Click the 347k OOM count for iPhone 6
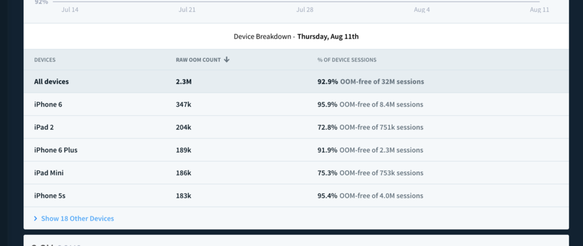The height and width of the screenshot is (246, 583). pyautogui.click(x=183, y=104)
